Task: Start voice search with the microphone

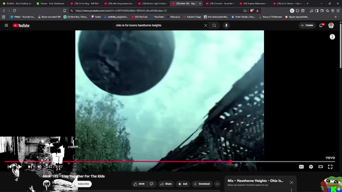Action: pos(226,25)
